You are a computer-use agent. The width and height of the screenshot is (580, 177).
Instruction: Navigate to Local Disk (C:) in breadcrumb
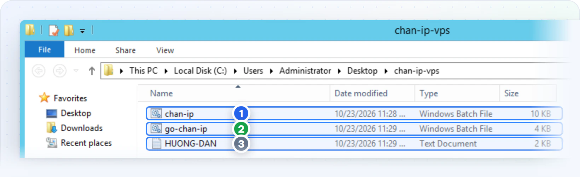201,71
